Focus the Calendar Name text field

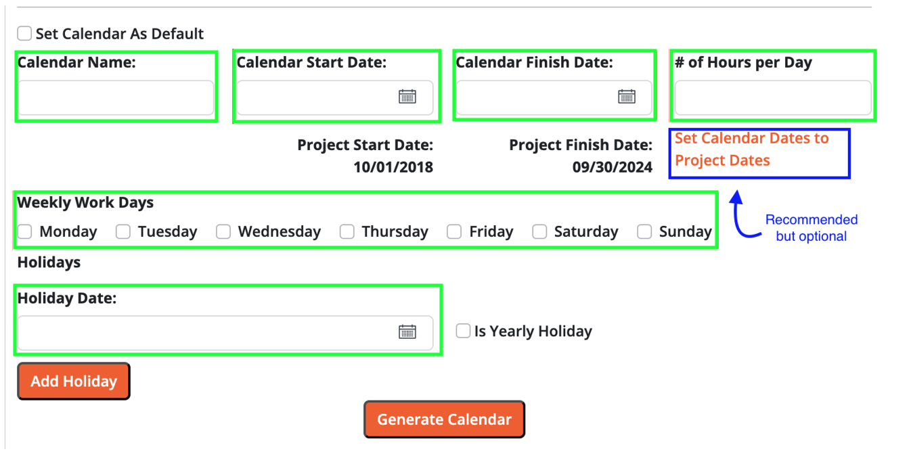pyautogui.click(x=116, y=98)
